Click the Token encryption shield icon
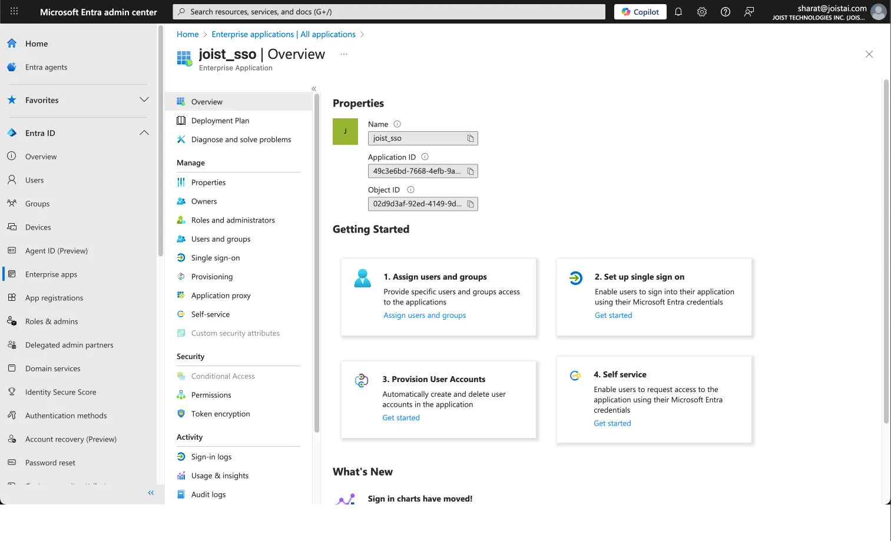Image resolution: width=891 pixels, height=541 pixels. (181, 414)
